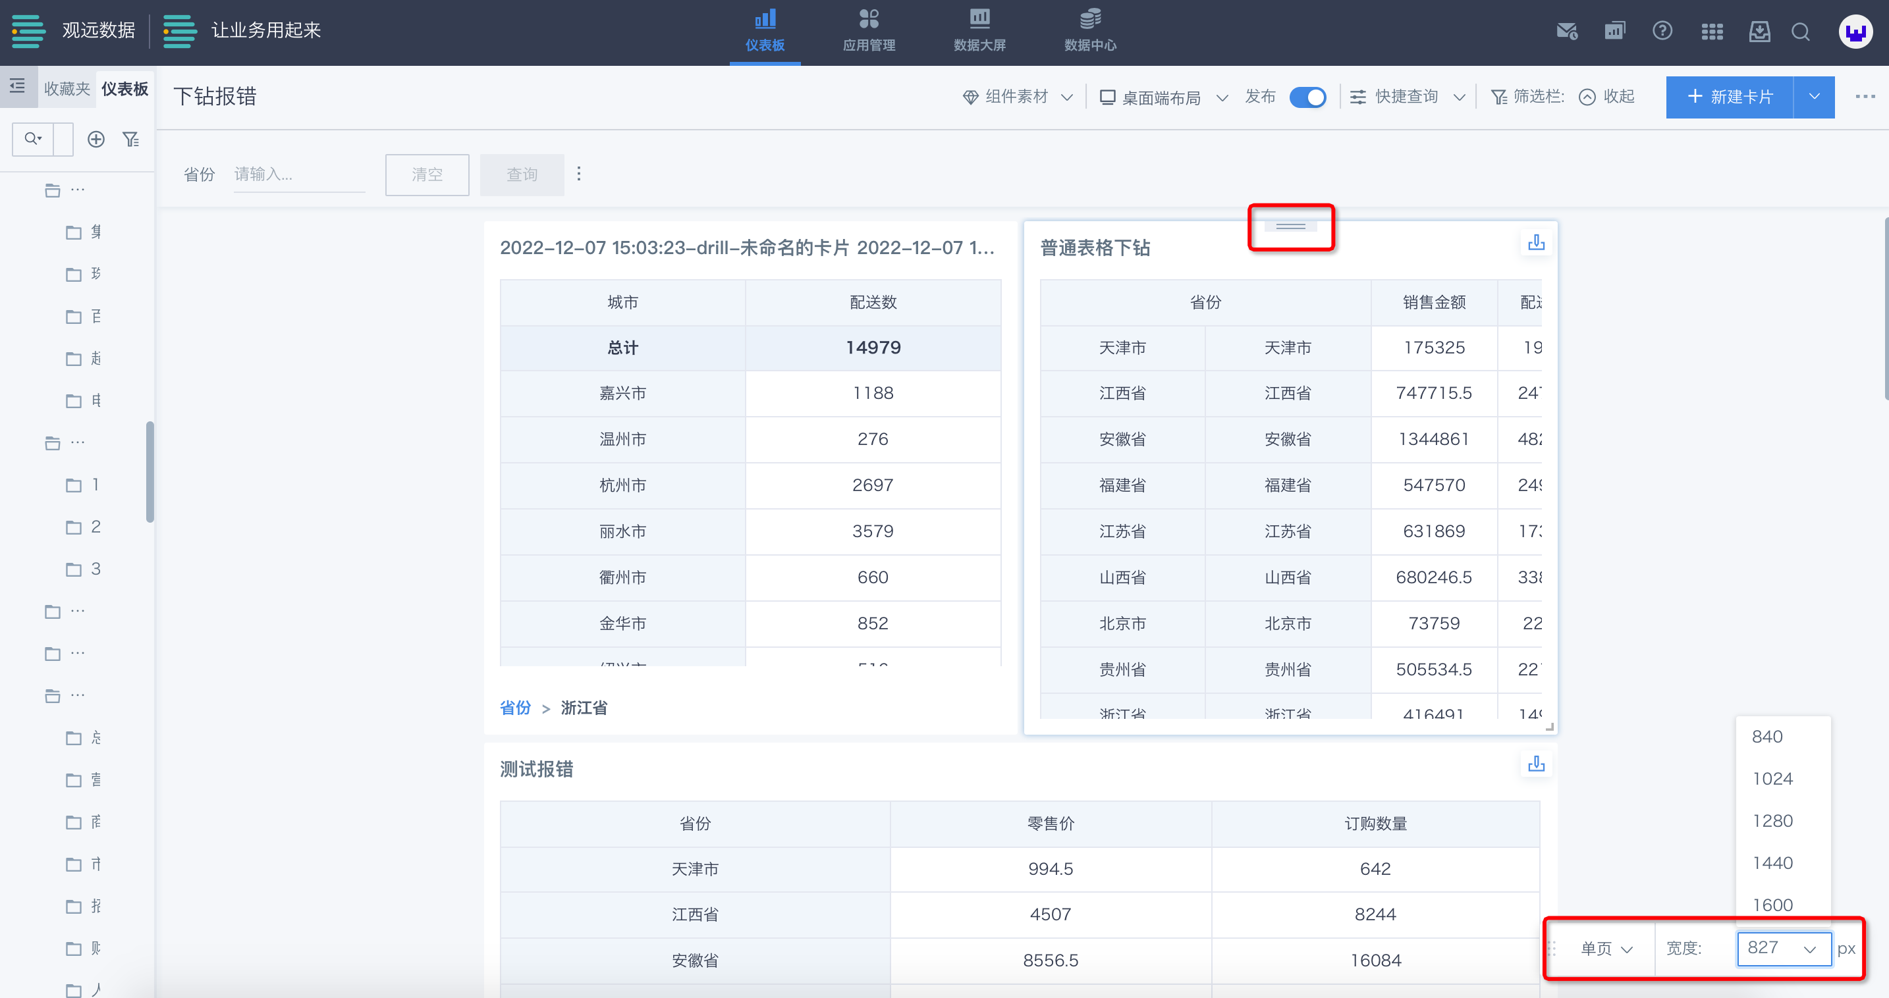Click the download inbox icon in header
The height and width of the screenshot is (998, 1889).
(x=1759, y=32)
